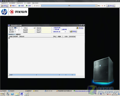Click the greyed-out toolbar button beside 记事本
Viewport: 120px width, 96px height.
(x=37, y=6)
